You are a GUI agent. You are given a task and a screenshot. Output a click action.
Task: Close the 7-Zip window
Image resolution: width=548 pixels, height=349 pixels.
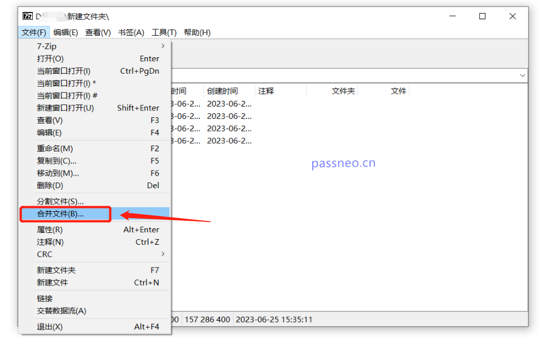512,16
